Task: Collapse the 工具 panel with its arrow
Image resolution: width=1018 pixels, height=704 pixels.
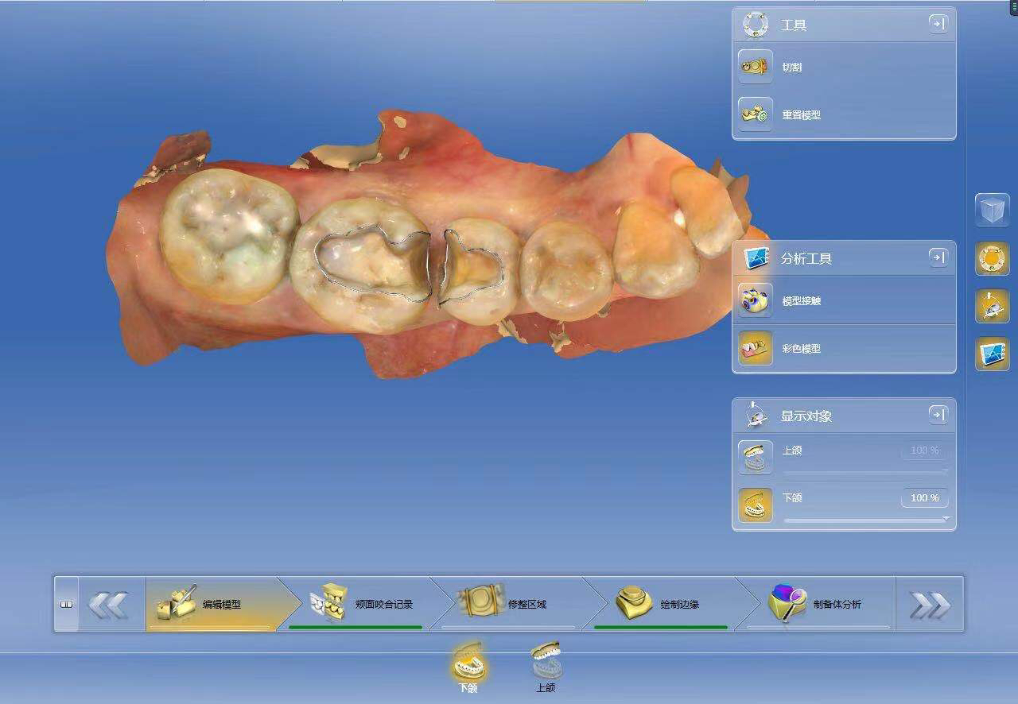Action: (938, 24)
